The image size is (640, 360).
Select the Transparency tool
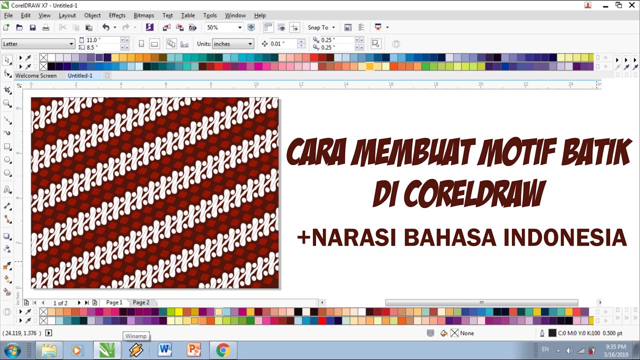[x=7, y=249]
